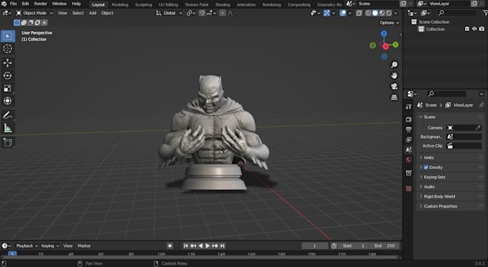This screenshot has height=267, width=488.
Task: Toggle the camera view icon
Action: (x=394, y=87)
